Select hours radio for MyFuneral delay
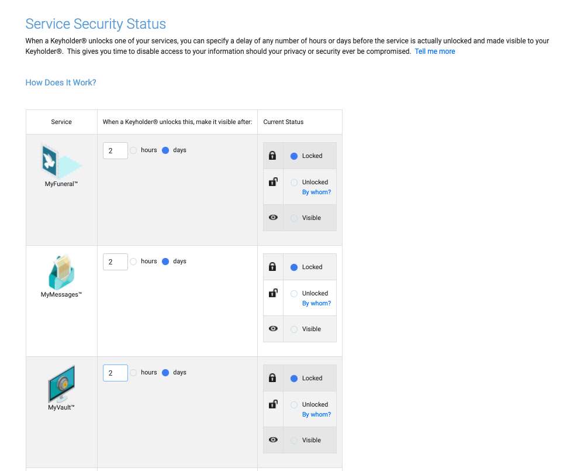Viewport: 584px width, 471px height. (133, 150)
